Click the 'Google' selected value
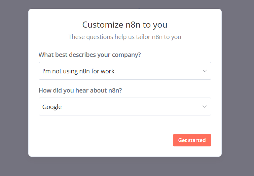This screenshot has width=254, height=176. point(52,107)
